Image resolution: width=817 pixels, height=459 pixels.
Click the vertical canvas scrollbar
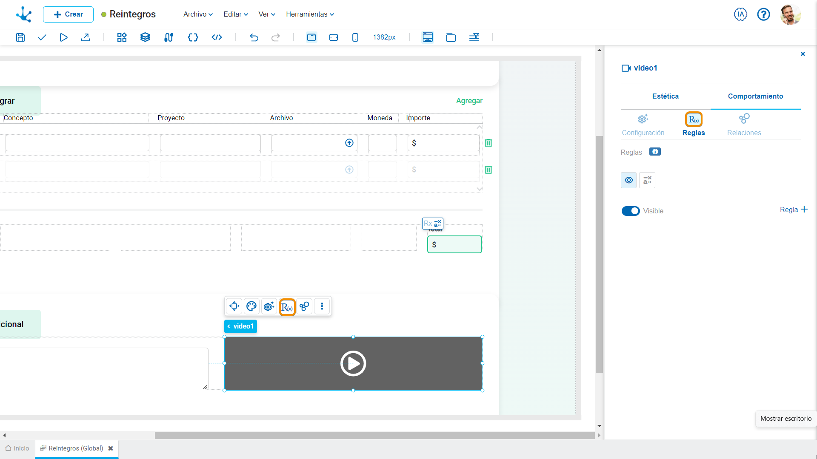click(599, 254)
